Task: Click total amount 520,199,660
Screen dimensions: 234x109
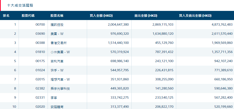Action: click(223, 107)
